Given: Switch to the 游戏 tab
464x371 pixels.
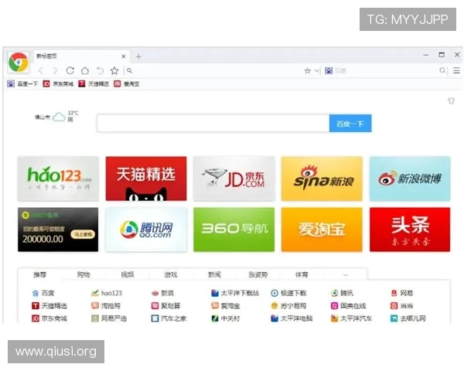Looking at the screenshot, I should 171,274.
